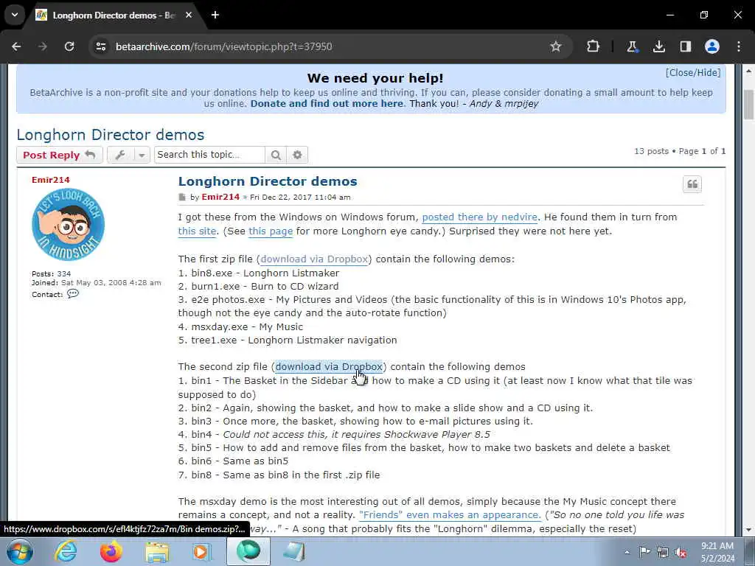The width and height of the screenshot is (755, 566).
Task: Open 'this page' link
Action: pos(271,231)
